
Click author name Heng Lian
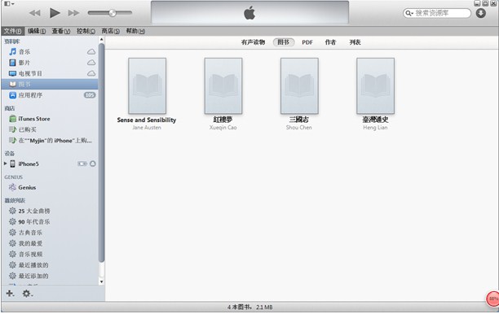coord(375,128)
